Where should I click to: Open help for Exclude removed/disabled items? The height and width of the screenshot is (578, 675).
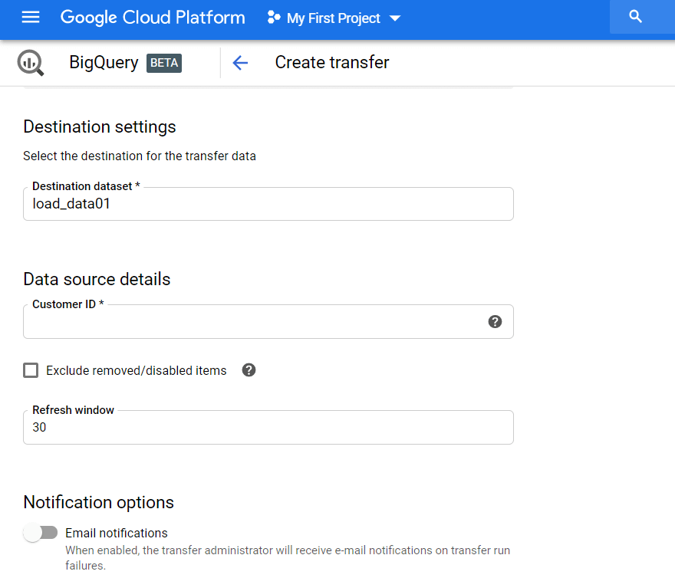tap(249, 370)
